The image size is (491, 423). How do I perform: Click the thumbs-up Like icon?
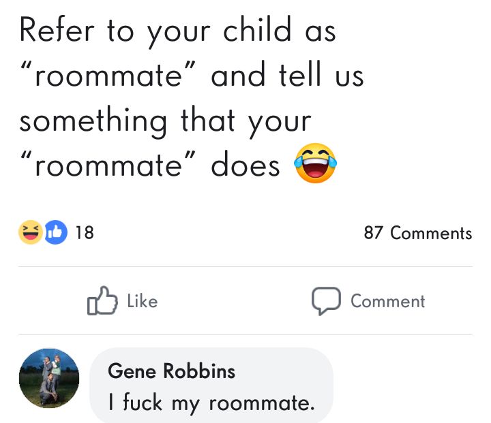pyautogui.click(x=102, y=301)
